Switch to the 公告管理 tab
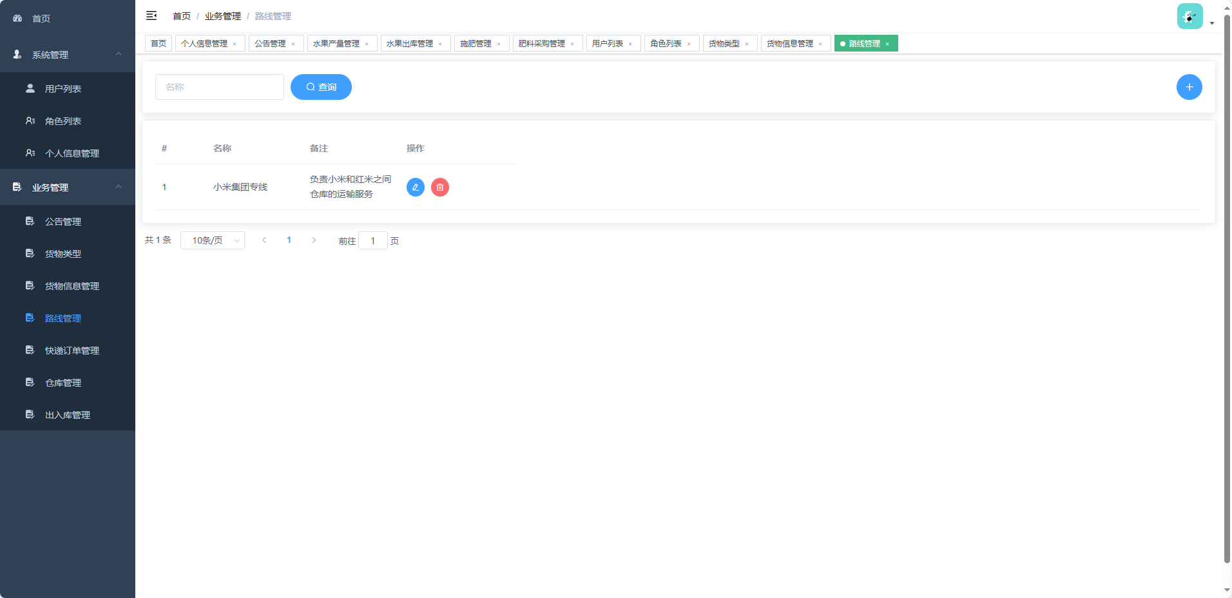Image resolution: width=1232 pixels, height=598 pixels. 271,43
